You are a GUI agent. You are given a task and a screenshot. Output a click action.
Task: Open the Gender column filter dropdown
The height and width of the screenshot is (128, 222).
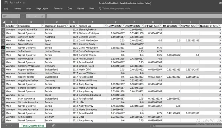click(x=16, y=26)
